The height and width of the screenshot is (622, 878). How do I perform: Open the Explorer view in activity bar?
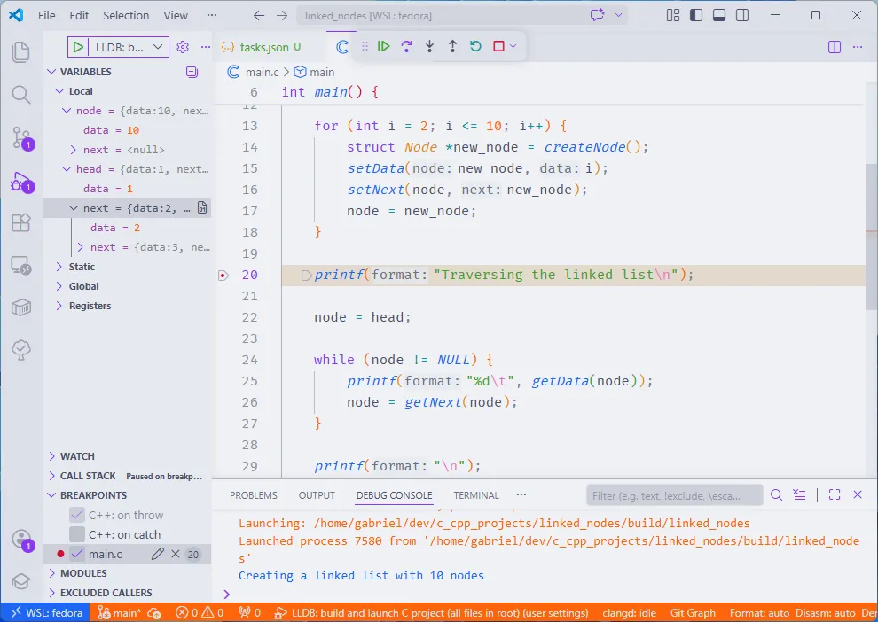21,52
